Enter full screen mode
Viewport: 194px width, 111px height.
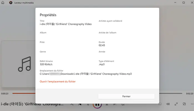(x=176, y=104)
